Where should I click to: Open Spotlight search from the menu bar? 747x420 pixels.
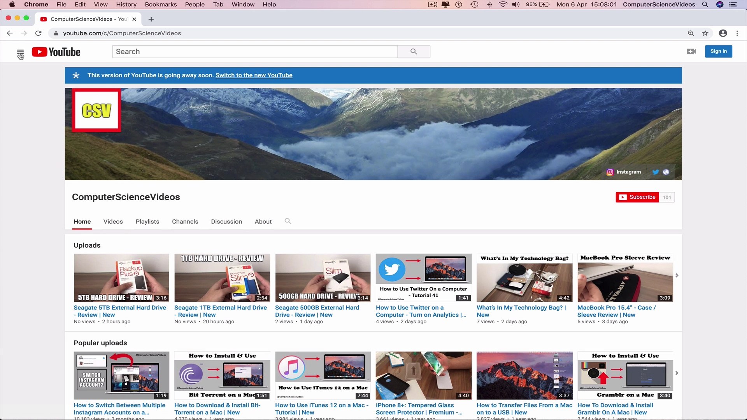(x=705, y=4)
